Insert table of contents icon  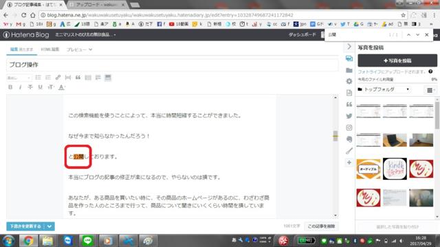point(88,78)
